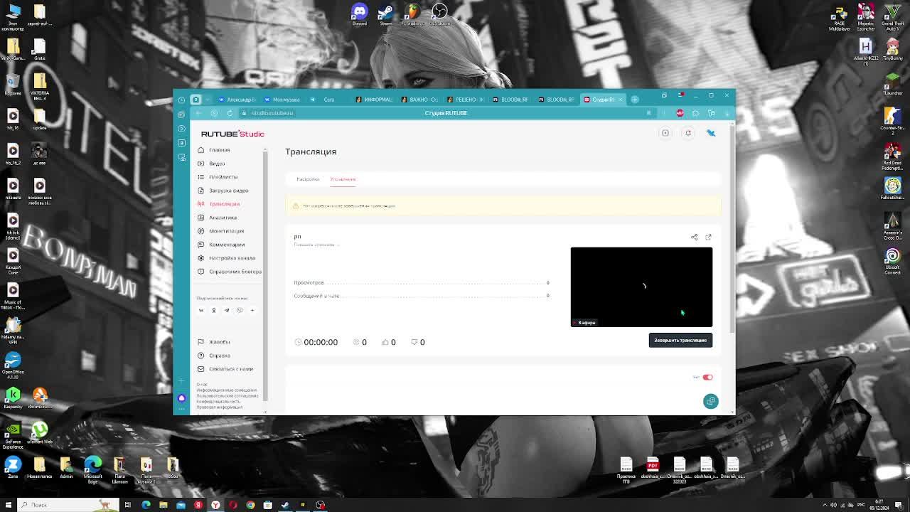Open the OBS Studio desktop shortcut
This screenshot has width=910, height=512.
pos(439,14)
